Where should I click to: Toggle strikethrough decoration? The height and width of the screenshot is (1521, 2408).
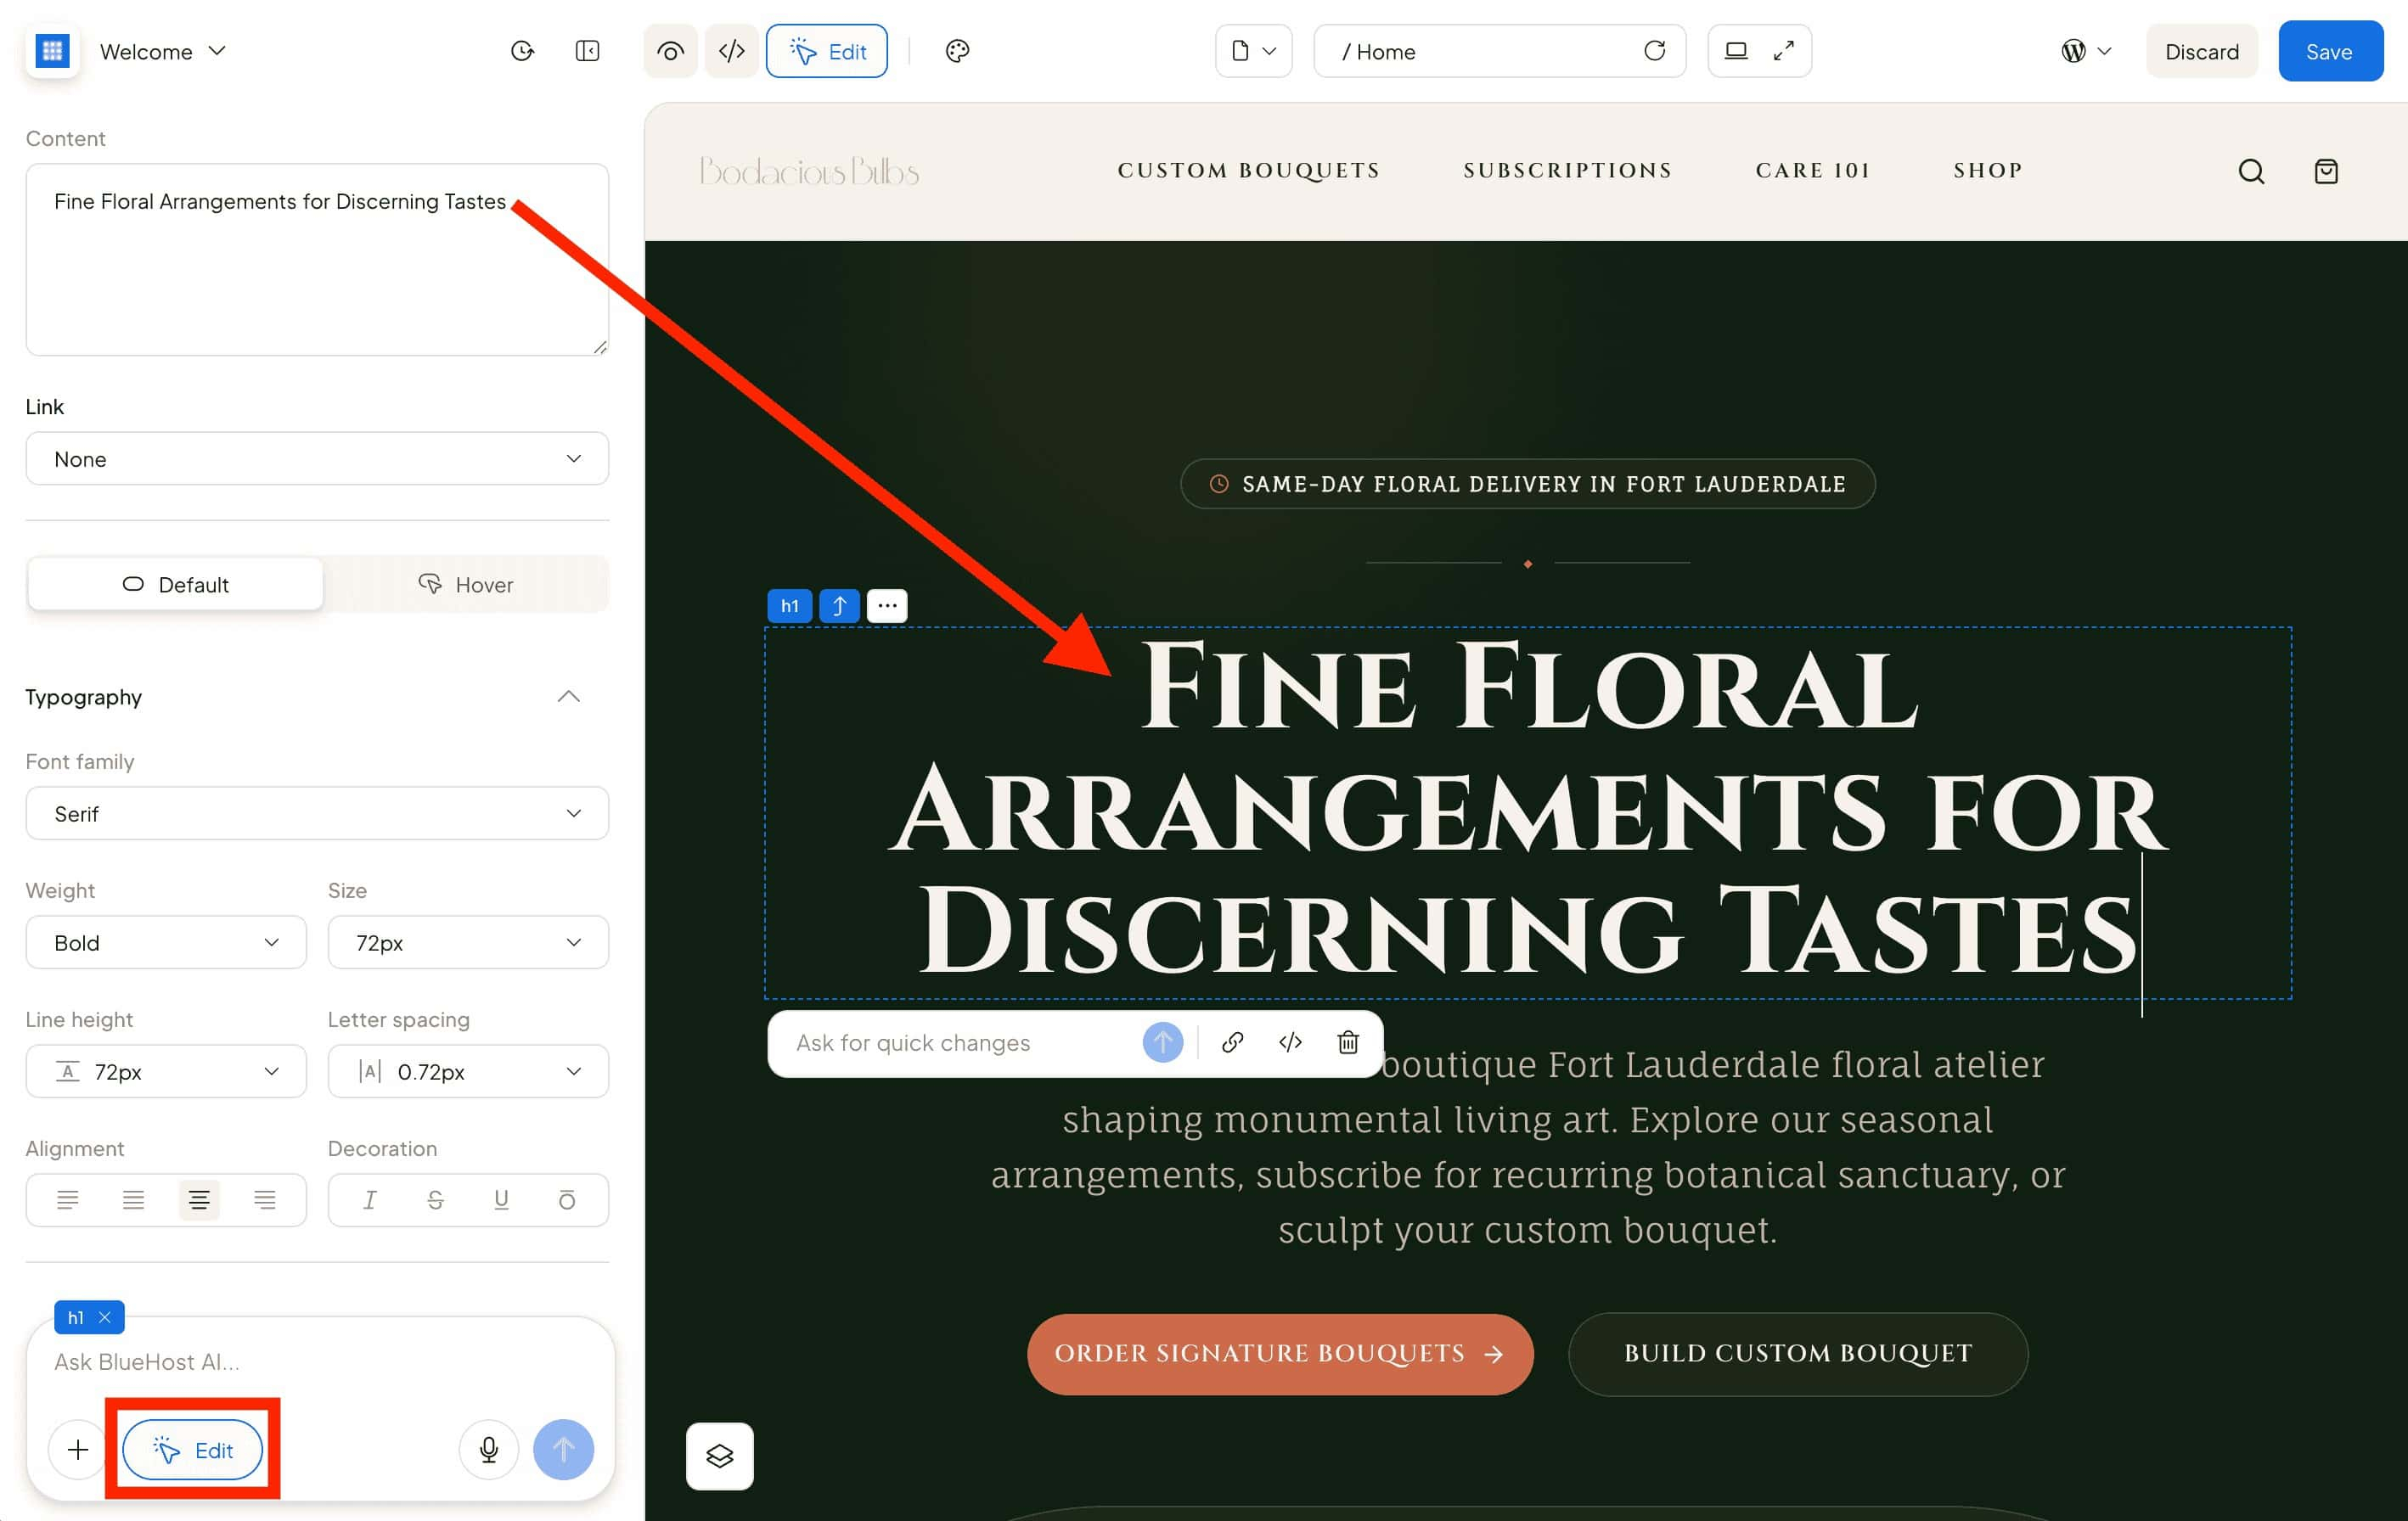[435, 1199]
